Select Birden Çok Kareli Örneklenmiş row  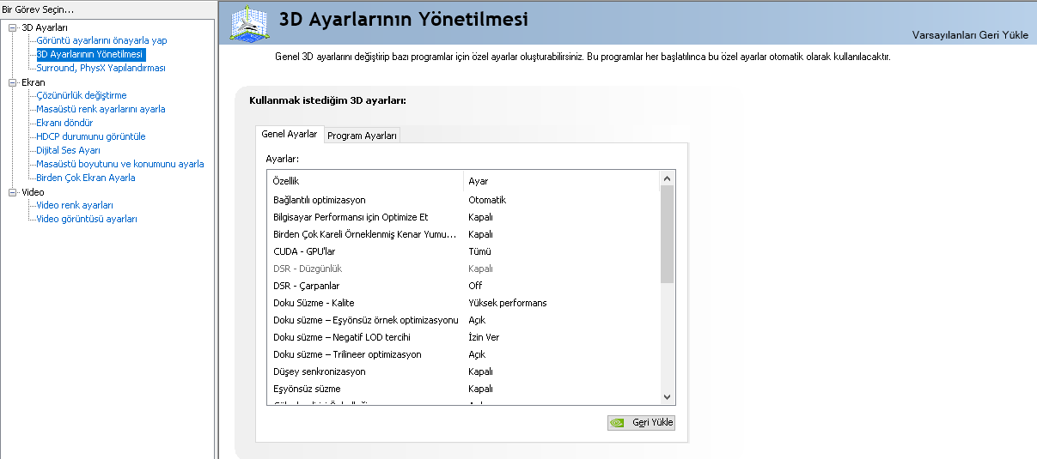tap(463, 234)
